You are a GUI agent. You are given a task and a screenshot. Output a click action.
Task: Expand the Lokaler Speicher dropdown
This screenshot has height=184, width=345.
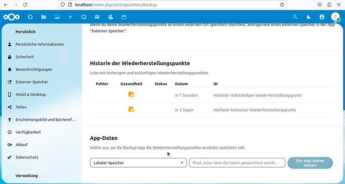[x=138, y=163]
